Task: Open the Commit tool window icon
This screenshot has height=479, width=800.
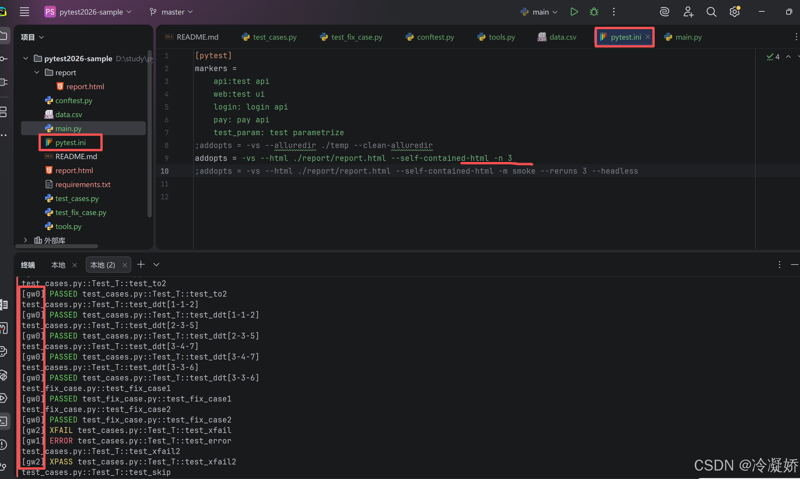Action: click(x=4, y=59)
